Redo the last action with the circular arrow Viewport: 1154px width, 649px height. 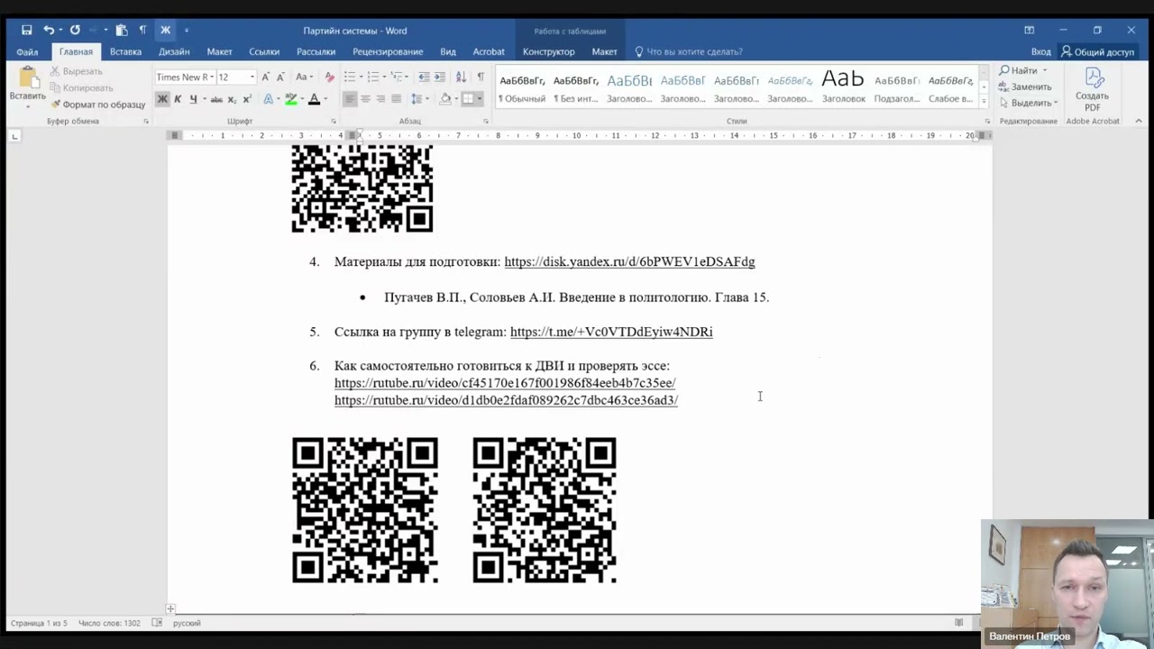[75, 30]
